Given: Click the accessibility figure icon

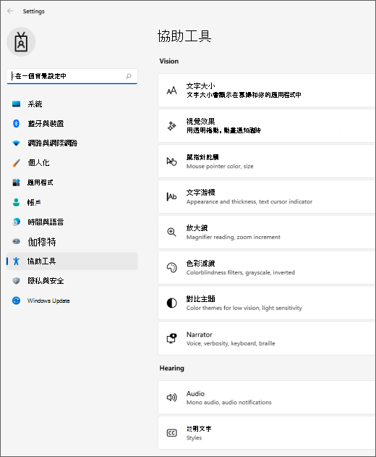Looking at the screenshot, I should click(x=17, y=261).
